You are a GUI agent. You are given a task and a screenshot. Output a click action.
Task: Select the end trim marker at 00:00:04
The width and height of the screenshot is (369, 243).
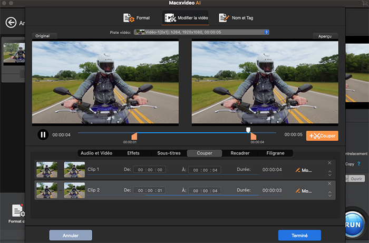click(253, 136)
